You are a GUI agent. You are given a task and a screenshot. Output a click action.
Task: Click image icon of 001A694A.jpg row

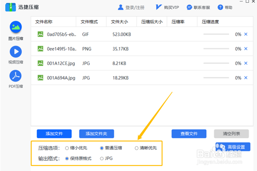tap(40, 78)
